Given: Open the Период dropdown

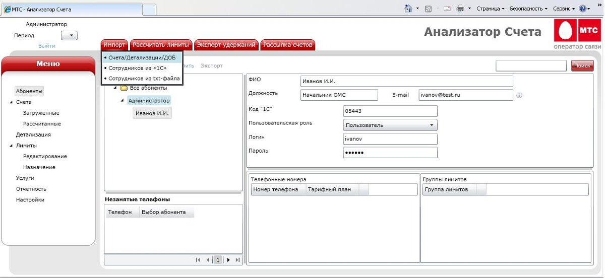Looking at the screenshot, I should pyautogui.click(x=69, y=36).
